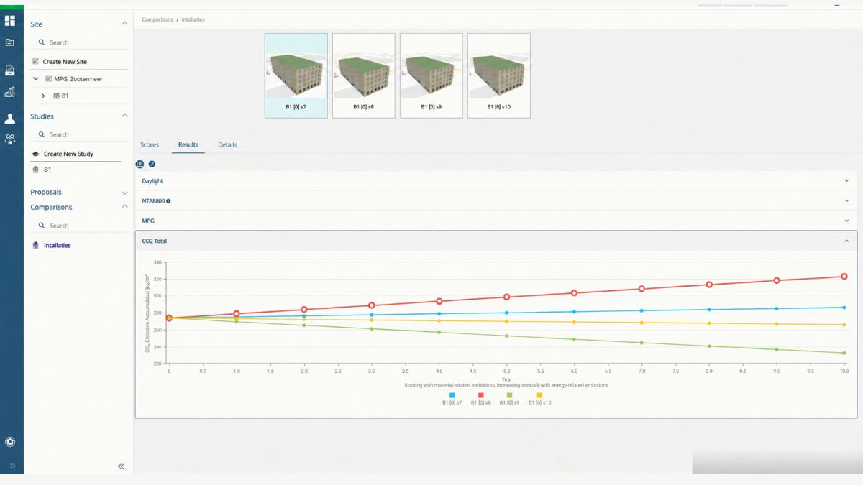Click Create New Study

[x=68, y=154]
